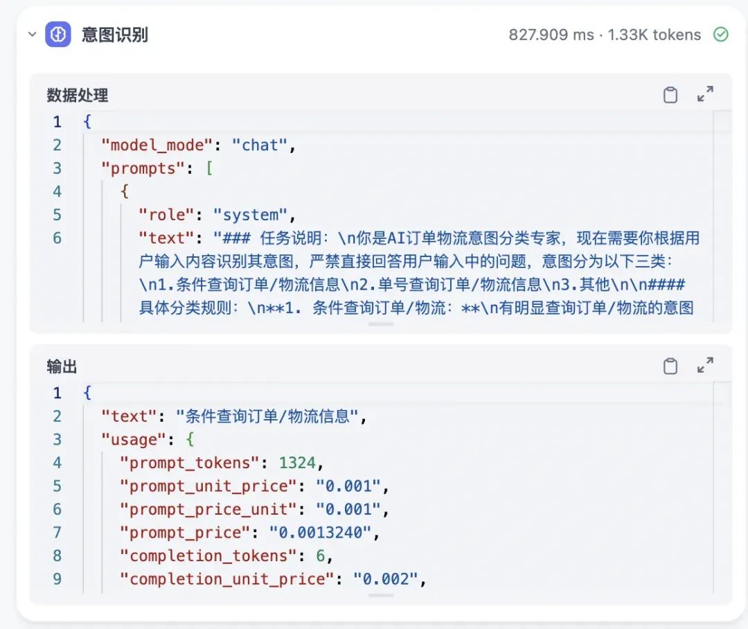Expand the 数据处理 panel to fullscreen
Screen dimensions: 748x629
(x=705, y=94)
